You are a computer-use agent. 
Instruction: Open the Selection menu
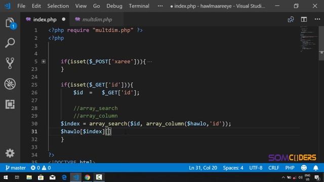(x=58, y=6)
